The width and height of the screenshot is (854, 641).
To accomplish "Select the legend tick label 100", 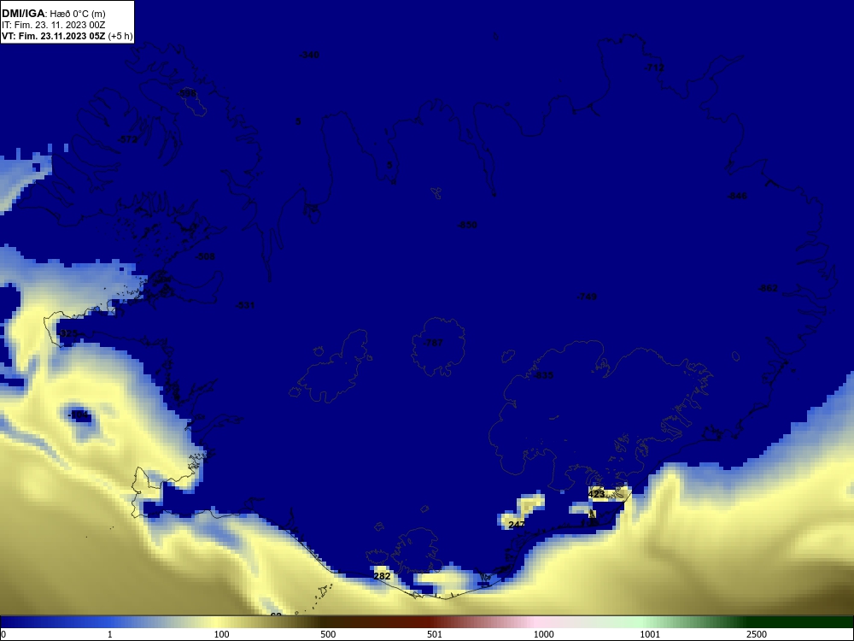I will pos(222,634).
